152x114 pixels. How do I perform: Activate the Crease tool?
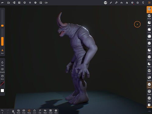pyautogui.click(x=149, y=58)
